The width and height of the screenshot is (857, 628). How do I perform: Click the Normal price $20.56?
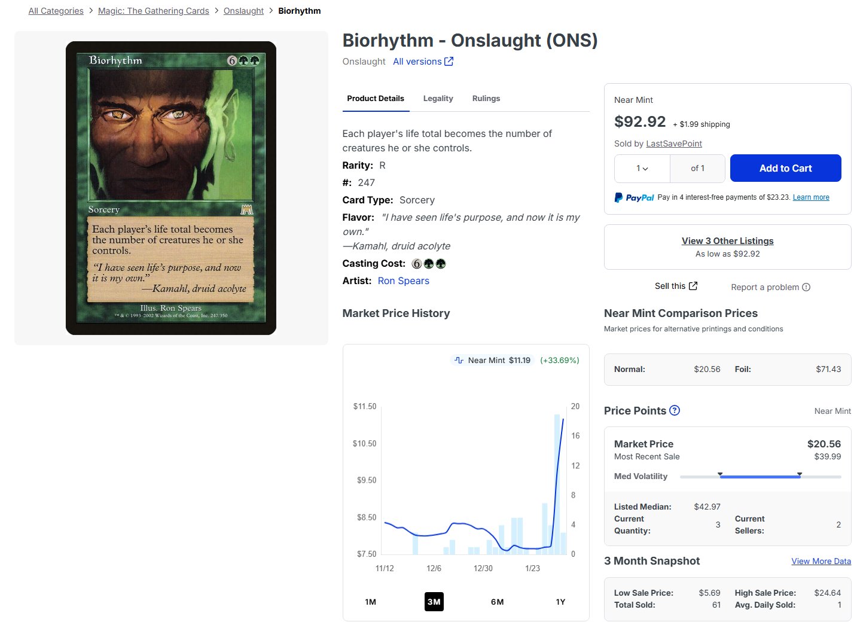point(707,369)
